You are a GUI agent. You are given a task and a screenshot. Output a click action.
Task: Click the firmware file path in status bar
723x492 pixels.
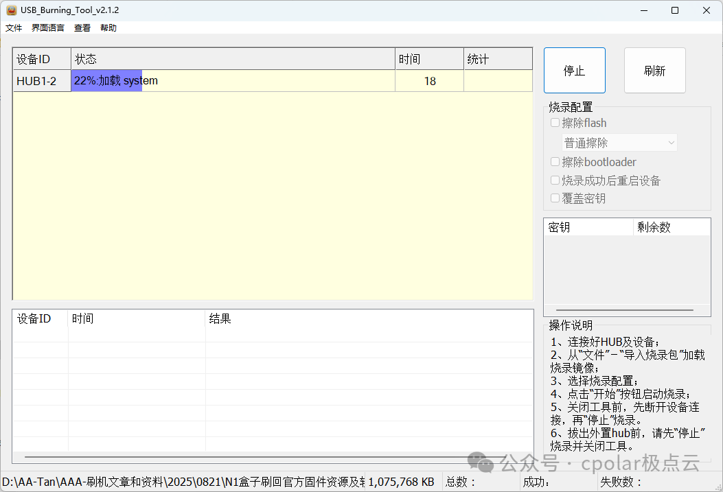(x=183, y=482)
